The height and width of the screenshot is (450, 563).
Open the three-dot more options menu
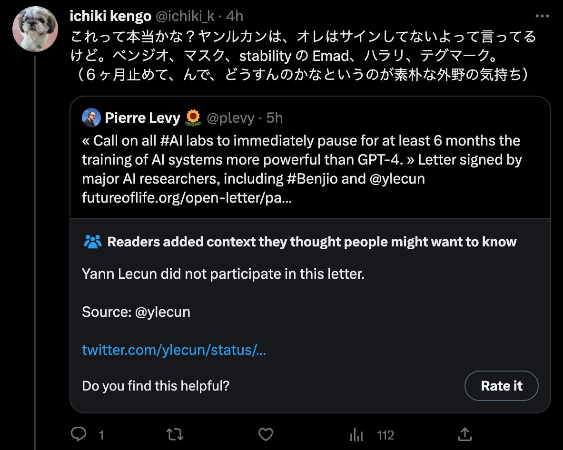click(x=542, y=16)
